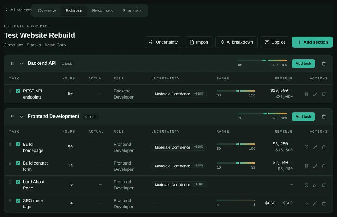This screenshot has width=337, height=217.
Task: Add task to Frontend Development section
Action: coord(303,117)
